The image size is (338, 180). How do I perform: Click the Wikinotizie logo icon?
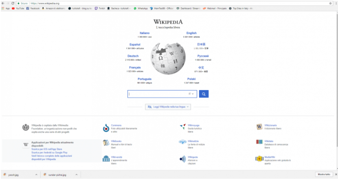click(x=182, y=142)
